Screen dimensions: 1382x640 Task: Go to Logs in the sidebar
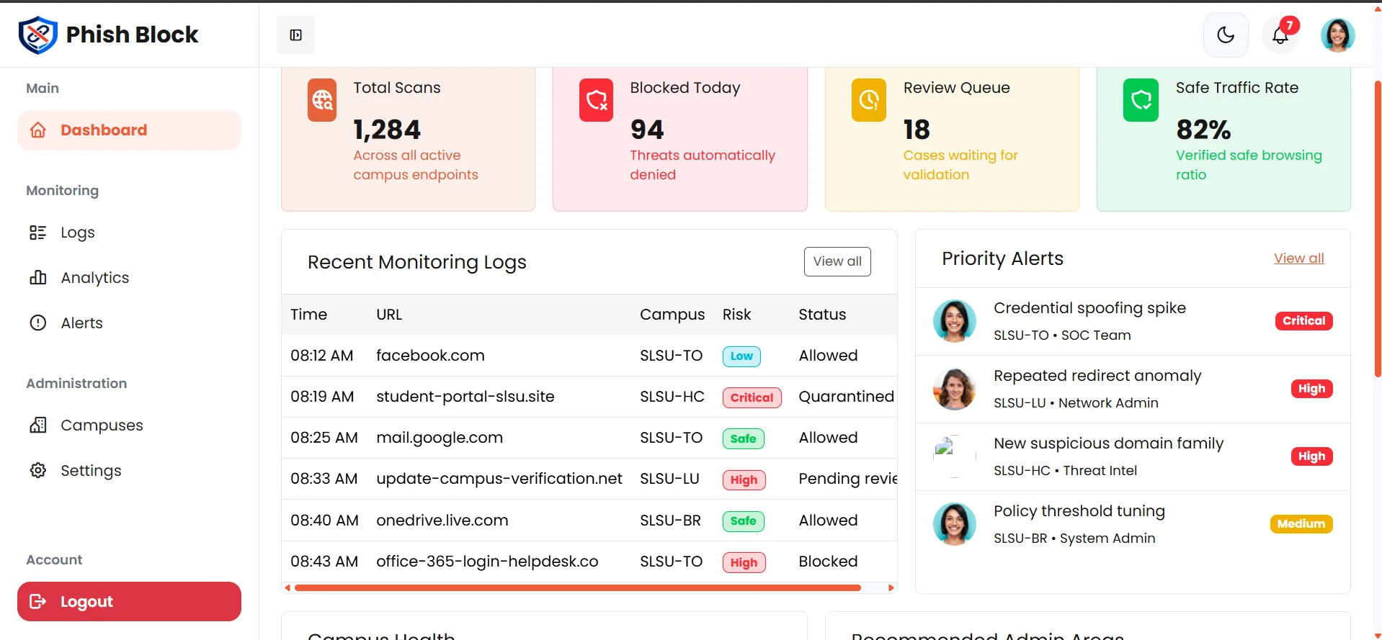pos(130,233)
